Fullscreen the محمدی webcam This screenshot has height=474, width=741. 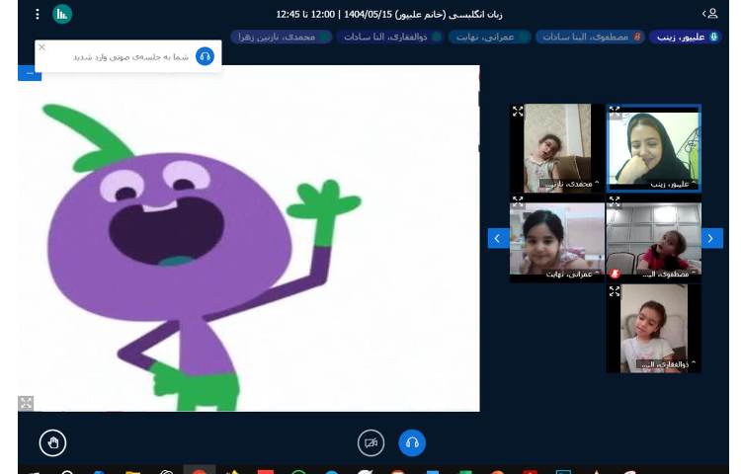click(518, 112)
